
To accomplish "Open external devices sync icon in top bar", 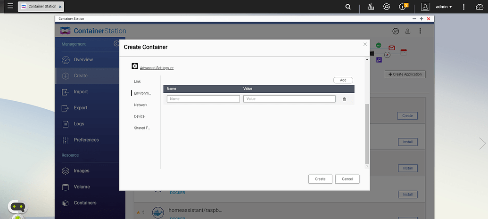I will click(387, 7).
